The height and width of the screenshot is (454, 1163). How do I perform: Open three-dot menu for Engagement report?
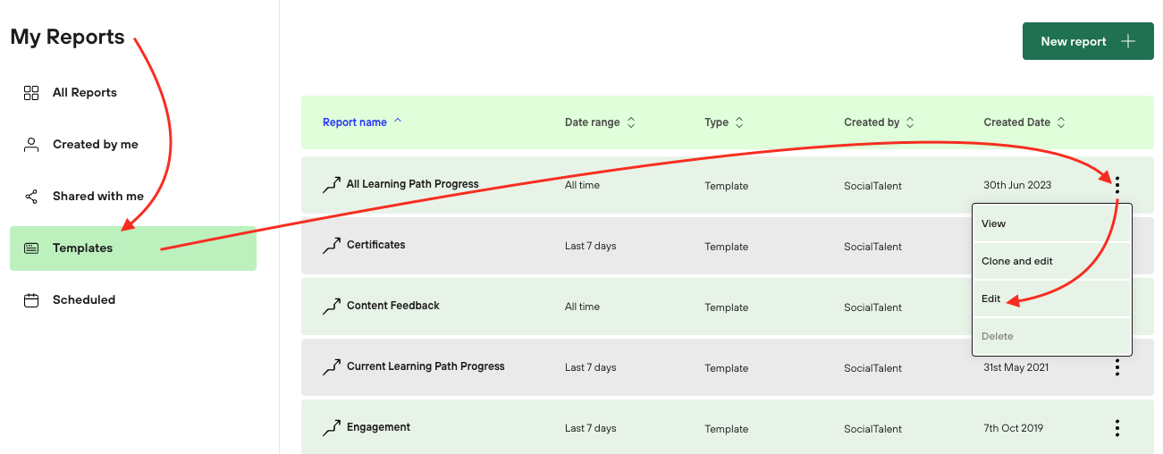pos(1117,428)
